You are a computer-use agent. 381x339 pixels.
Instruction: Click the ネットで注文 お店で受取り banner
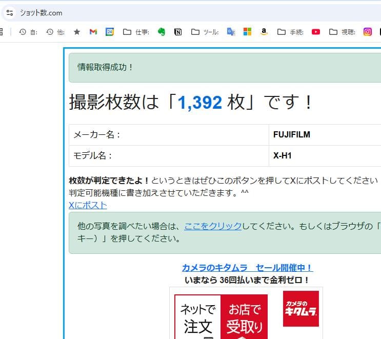(x=221, y=317)
